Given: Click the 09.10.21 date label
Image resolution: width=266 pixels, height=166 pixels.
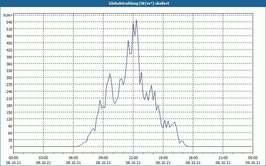Looking at the screenshot, I should point(253,163).
